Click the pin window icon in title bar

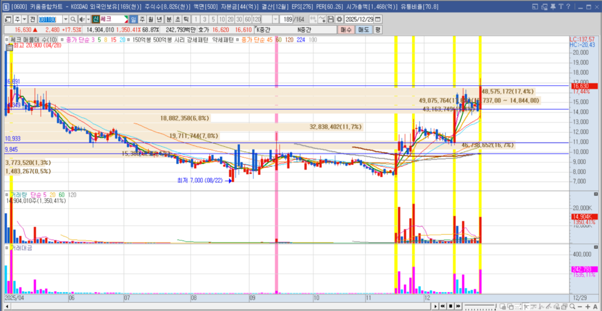pyautogui.click(x=553, y=6)
